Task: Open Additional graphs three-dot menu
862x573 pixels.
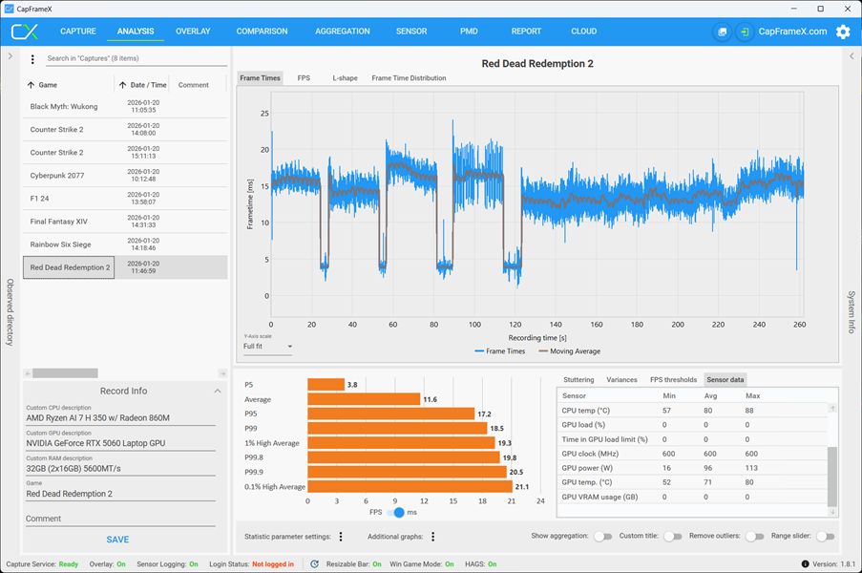Action: pos(433,537)
